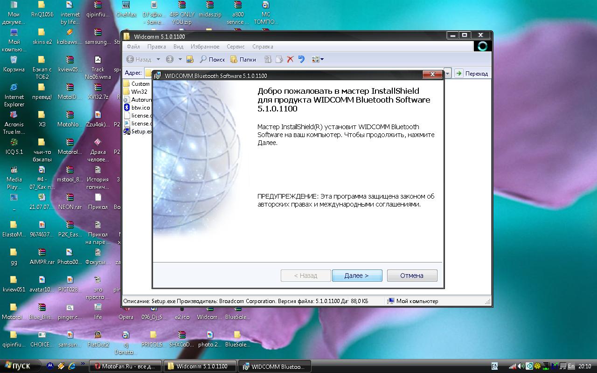Select the Acronis True Image desktop icon
Image resolution: width=597 pixels, height=373 pixels.
pos(14,123)
